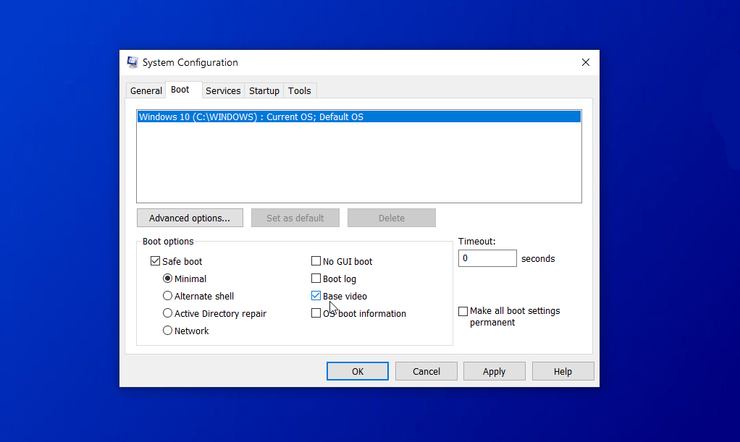This screenshot has height=442, width=740.
Task: Open the Services tab
Action: (x=223, y=90)
